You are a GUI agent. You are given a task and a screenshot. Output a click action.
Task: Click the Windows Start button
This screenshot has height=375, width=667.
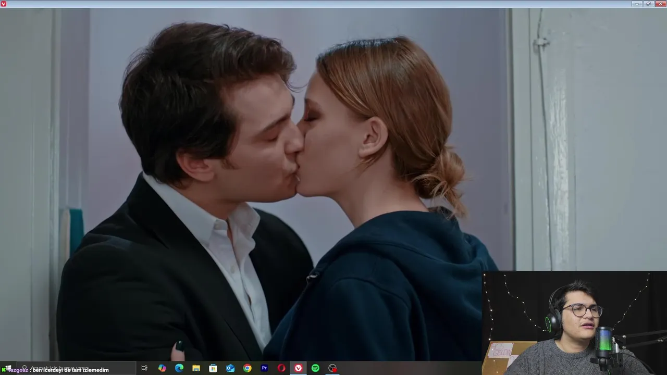7,368
